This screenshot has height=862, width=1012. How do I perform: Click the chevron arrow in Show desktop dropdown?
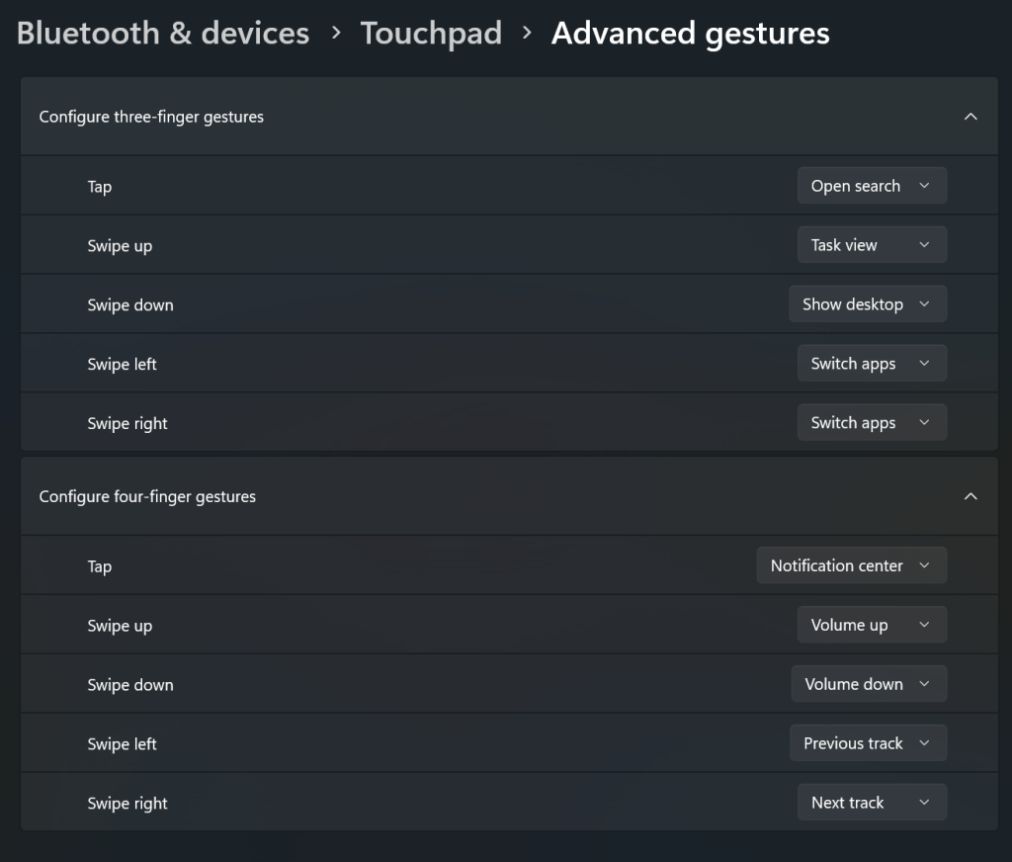click(x=924, y=304)
